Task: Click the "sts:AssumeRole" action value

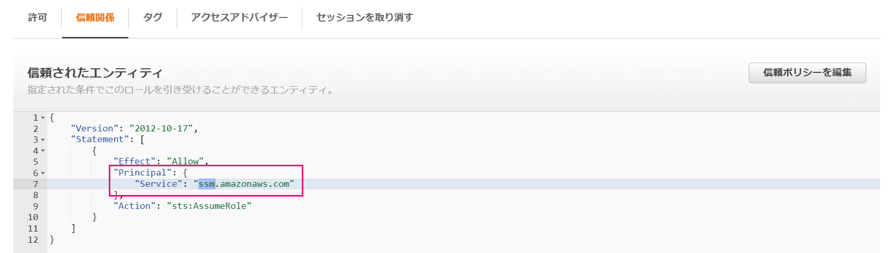Action: (x=209, y=206)
